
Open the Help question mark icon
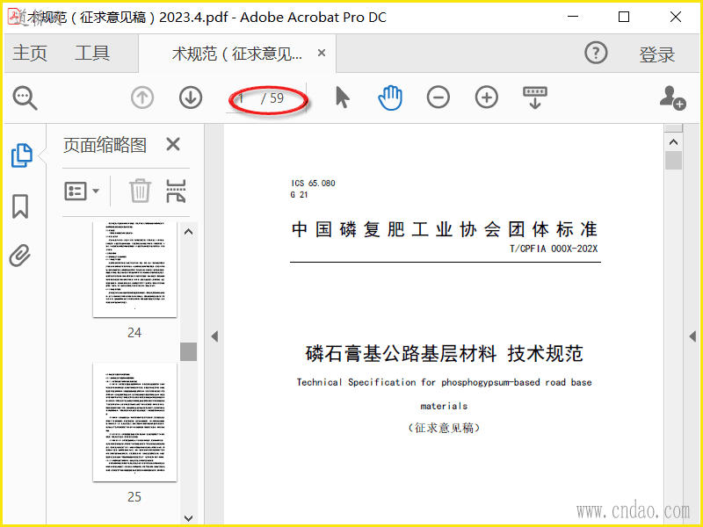(596, 53)
